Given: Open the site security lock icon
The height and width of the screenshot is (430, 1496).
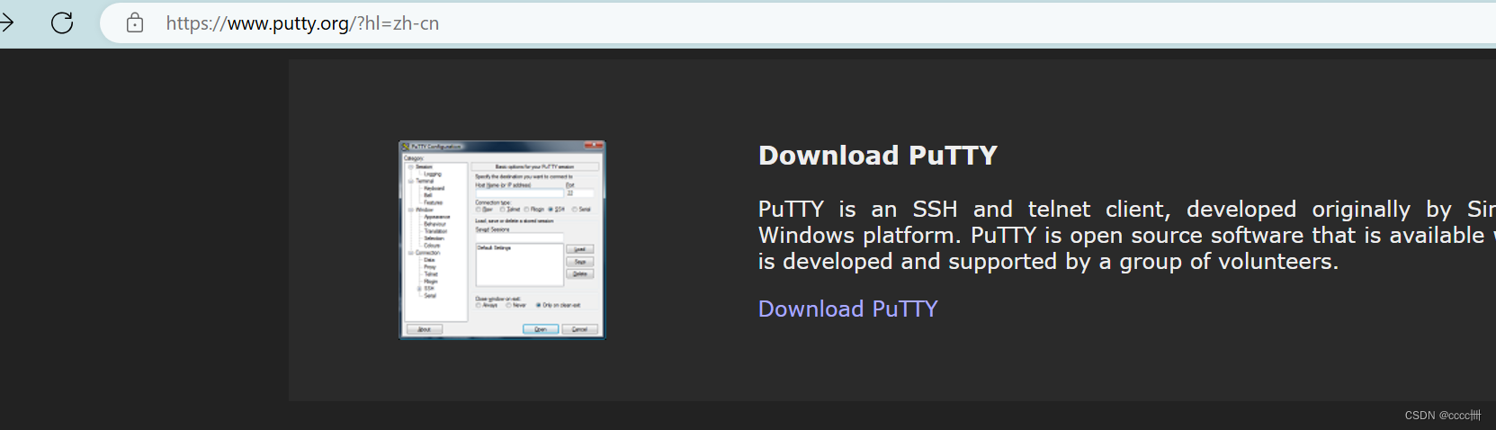Looking at the screenshot, I should tap(135, 22).
